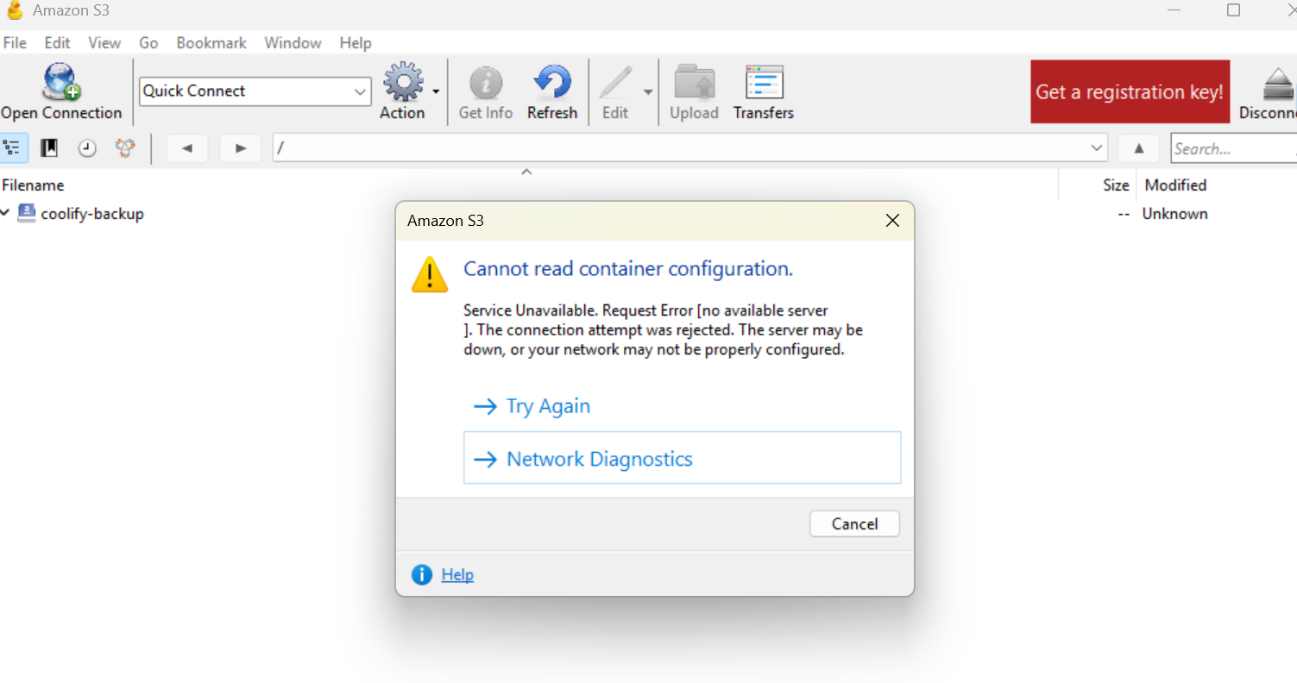This screenshot has height=683, width=1297.
Task: Open the File menu
Action: [x=15, y=43]
